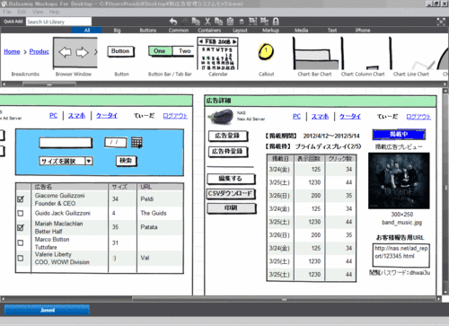This screenshot has width=449, height=326.
Task: Select the Button library component
Action: pos(121,57)
